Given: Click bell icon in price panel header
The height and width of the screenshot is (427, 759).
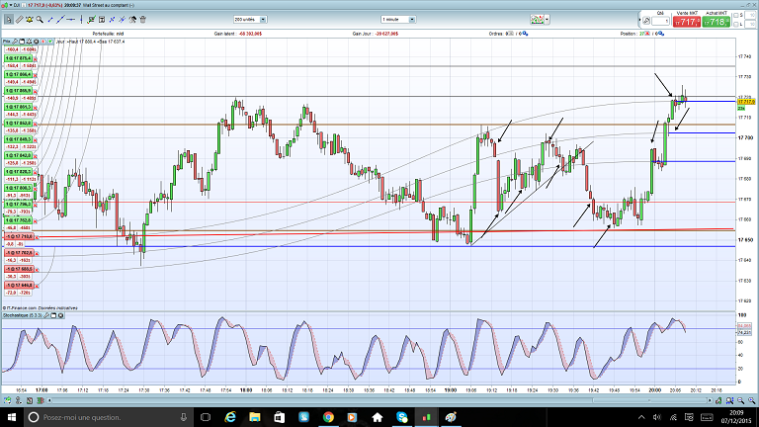Looking at the screenshot, I should point(29,42).
